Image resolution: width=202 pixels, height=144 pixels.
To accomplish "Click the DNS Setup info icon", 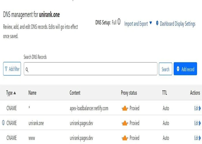I will tap(119, 22).
